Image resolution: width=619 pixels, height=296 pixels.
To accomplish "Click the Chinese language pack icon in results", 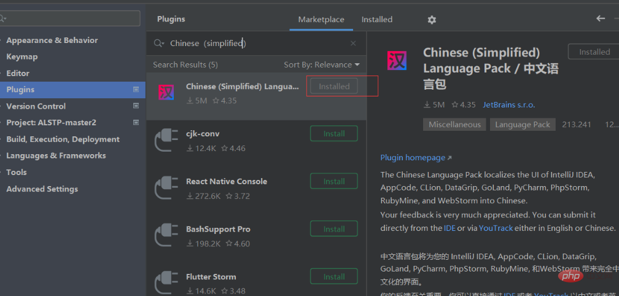I will [166, 92].
